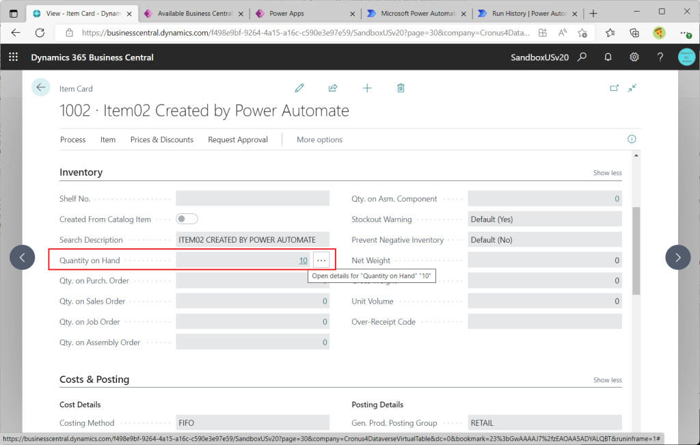Delete item using the trash icon
Screen dimensions: 700x445
point(401,88)
